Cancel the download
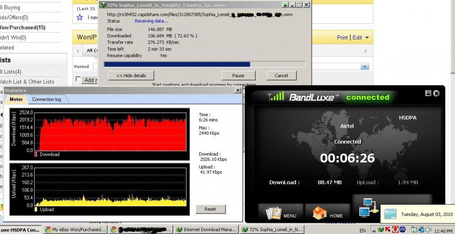The height and width of the screenshot is (234, 455). click(281, 76)
